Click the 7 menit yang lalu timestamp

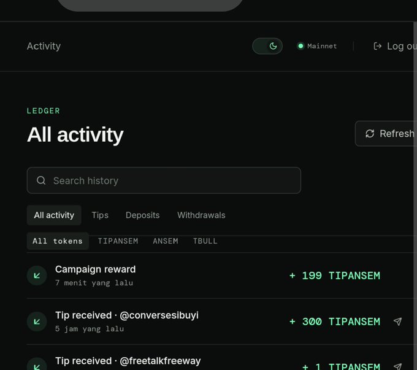pyautogui.click(x=94, y=283)
